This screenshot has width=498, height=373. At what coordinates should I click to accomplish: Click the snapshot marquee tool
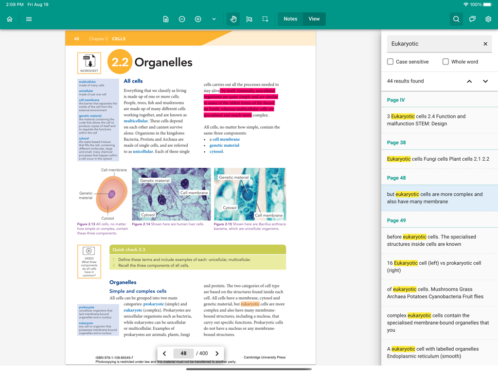pyautogui.click(x=265, y=19)
